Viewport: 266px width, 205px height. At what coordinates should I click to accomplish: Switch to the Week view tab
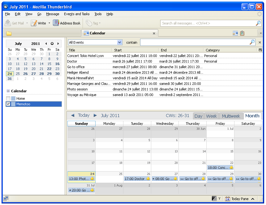tap(211, 116)
